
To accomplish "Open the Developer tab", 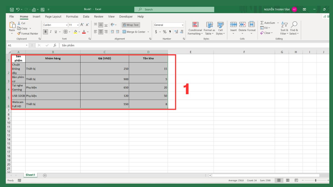I will (126, 16).
